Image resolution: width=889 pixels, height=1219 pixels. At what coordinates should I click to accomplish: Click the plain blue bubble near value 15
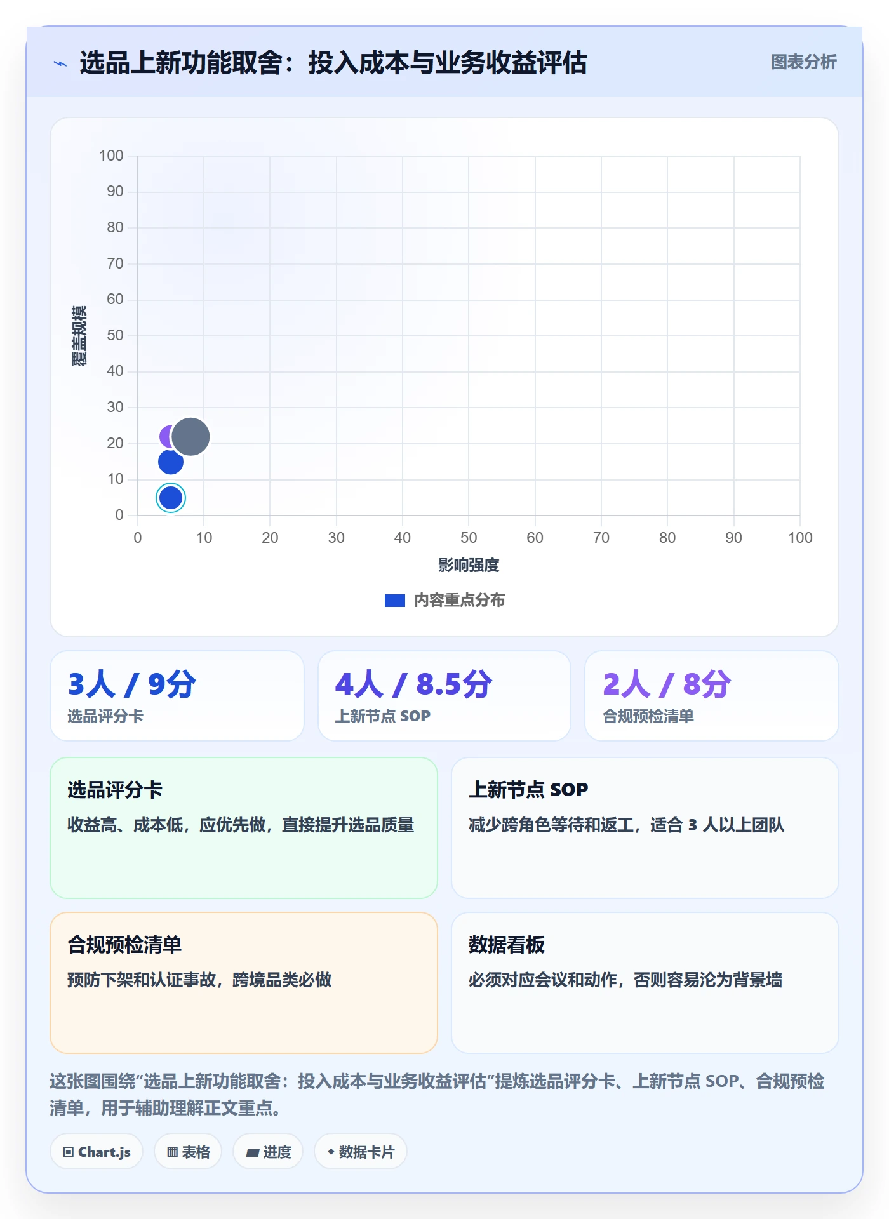(170, 462)
